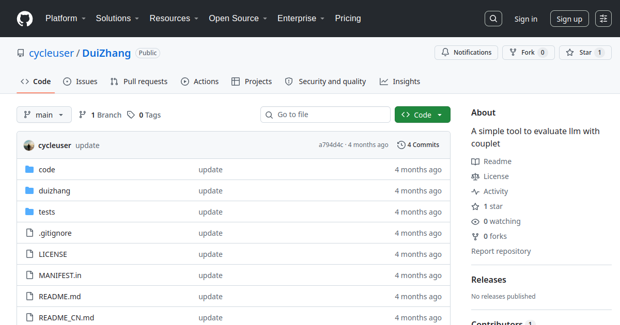Click the eye icon beside watching

pyautogui.click(x=475, y=221)
